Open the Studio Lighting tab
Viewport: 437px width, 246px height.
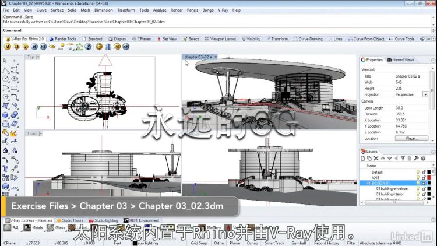(103, 220)
